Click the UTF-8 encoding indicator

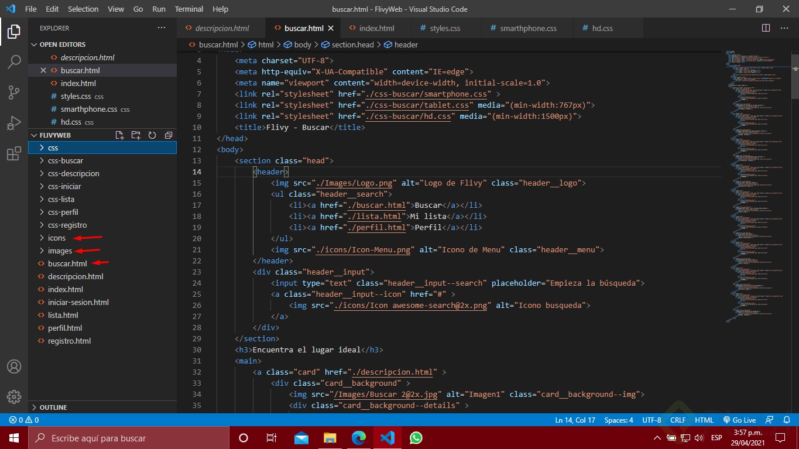click(x=651, y=420)
